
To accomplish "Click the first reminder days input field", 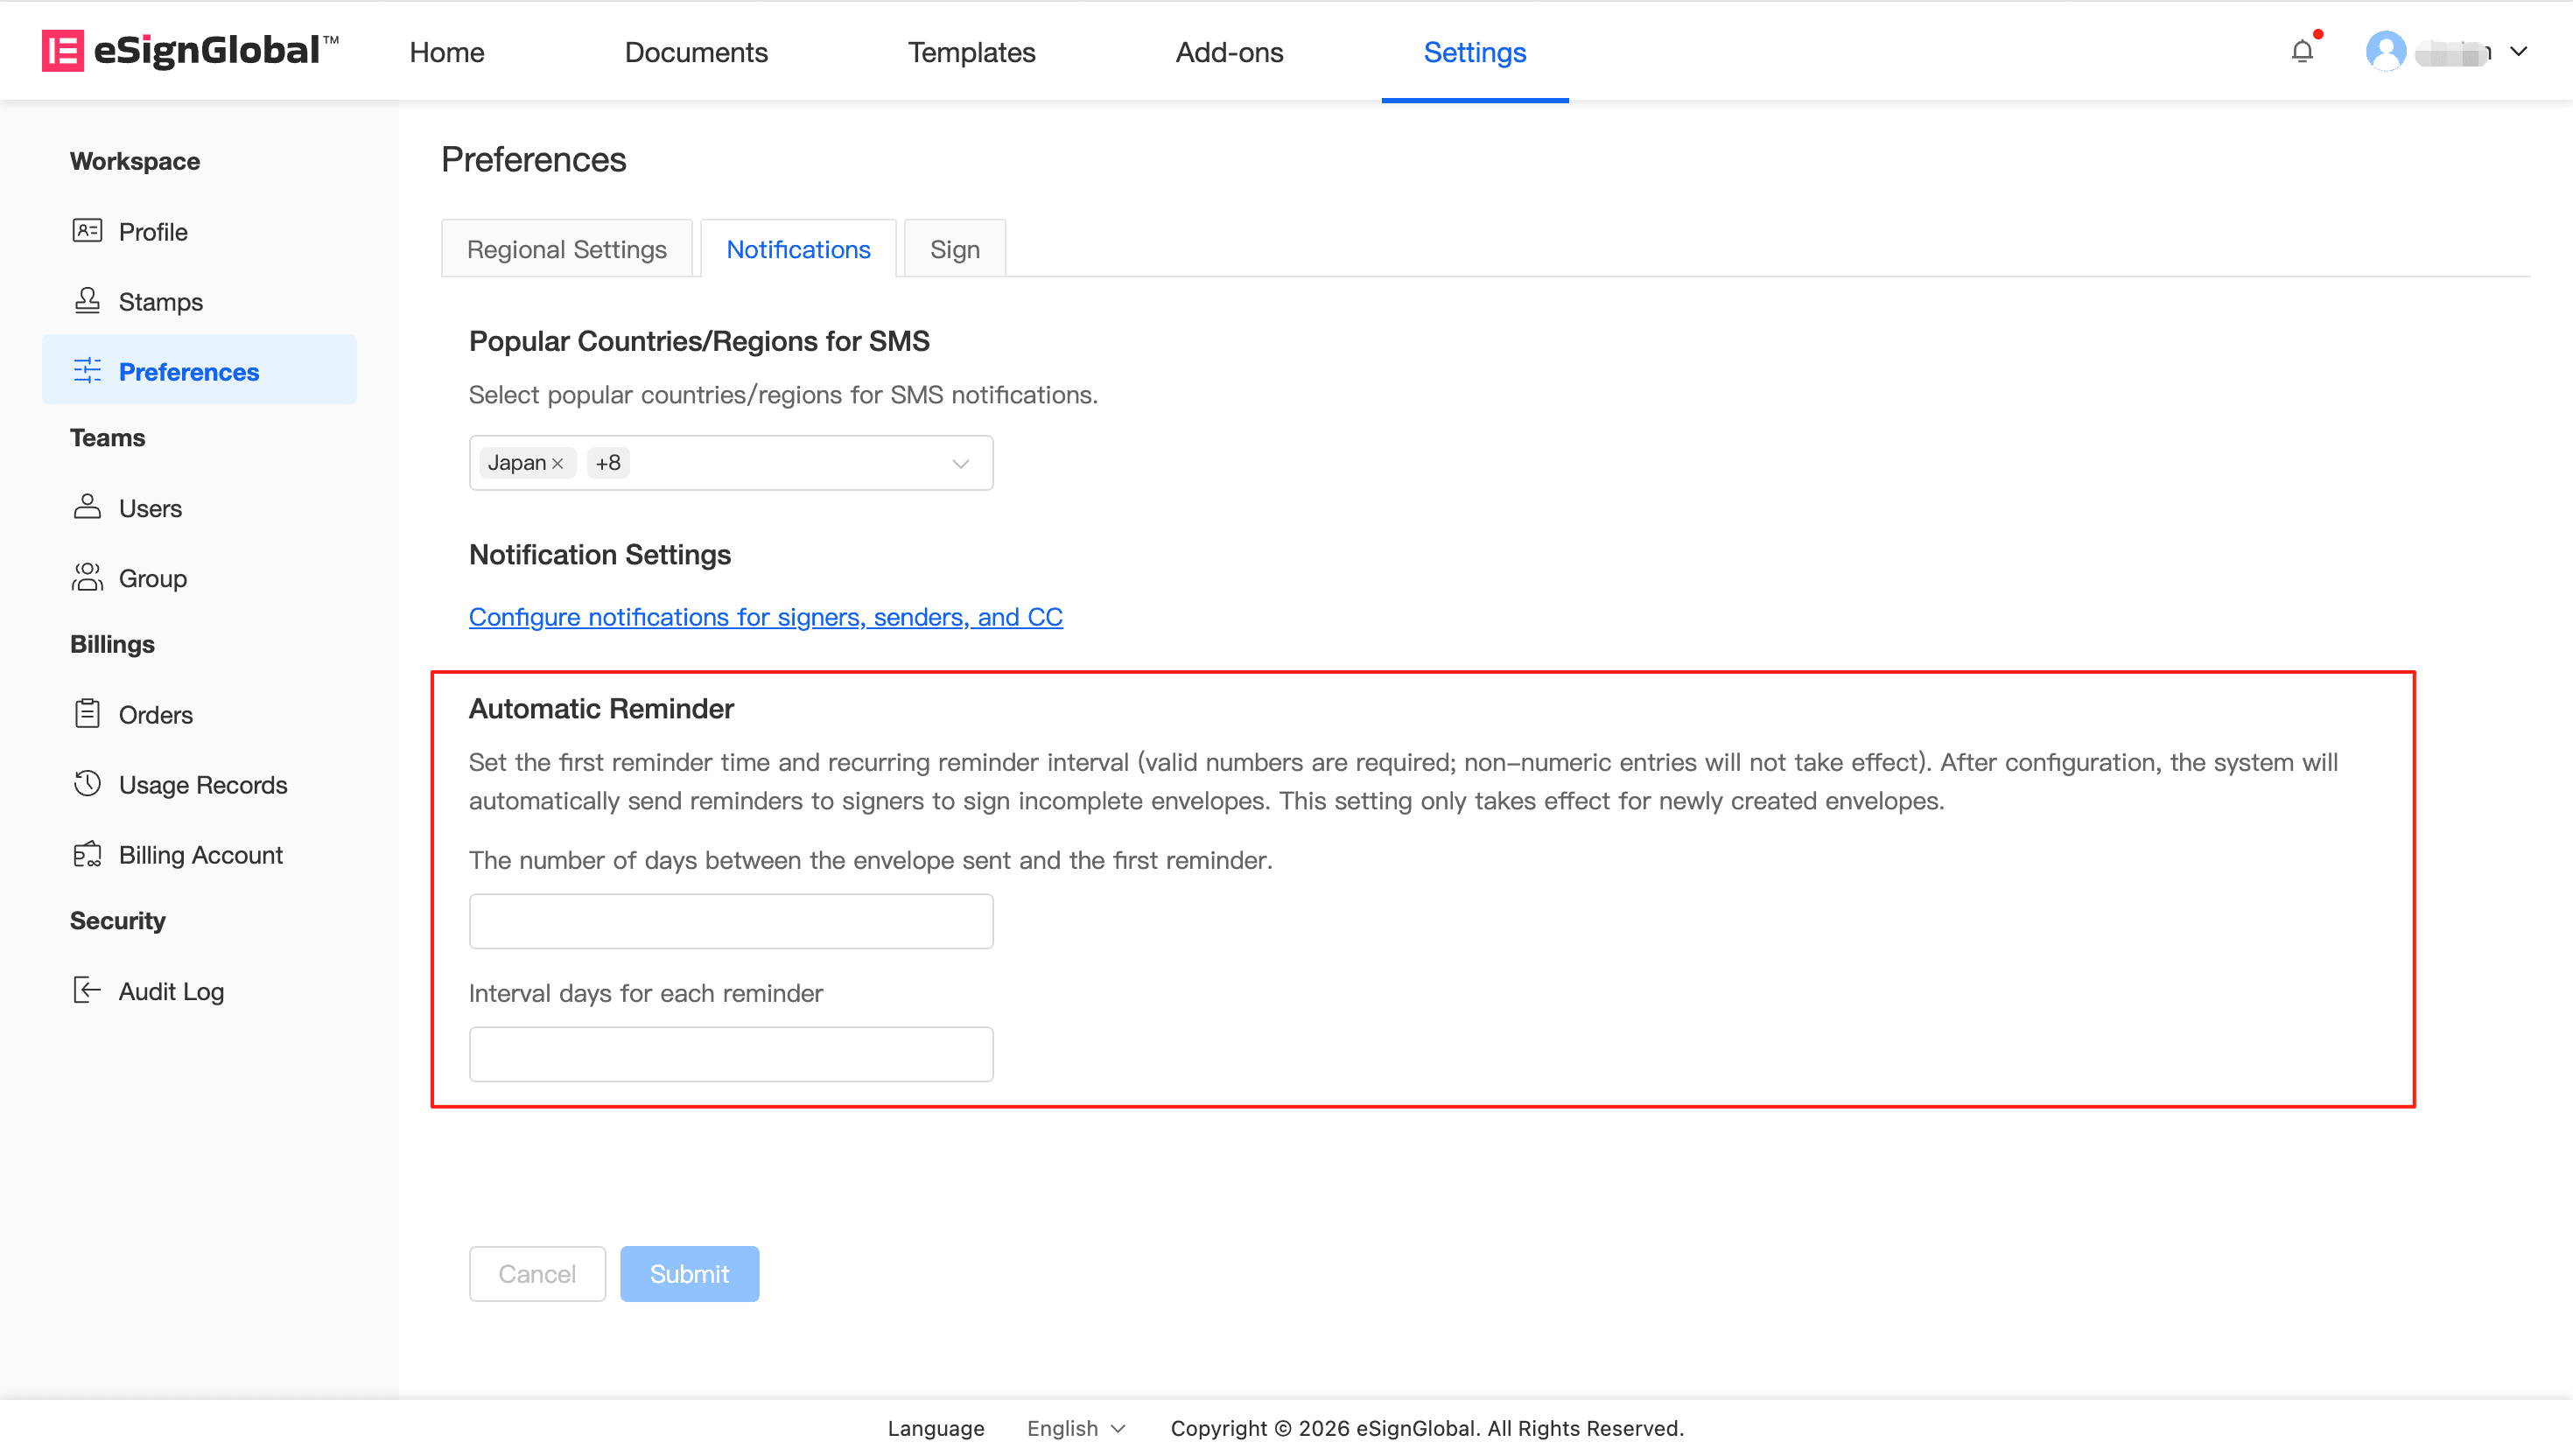I will click(731, 921).
